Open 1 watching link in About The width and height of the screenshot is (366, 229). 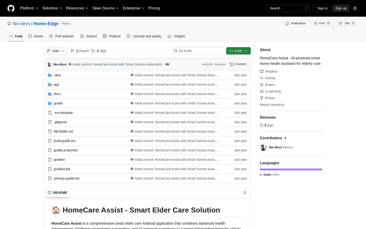pos(270,91)
